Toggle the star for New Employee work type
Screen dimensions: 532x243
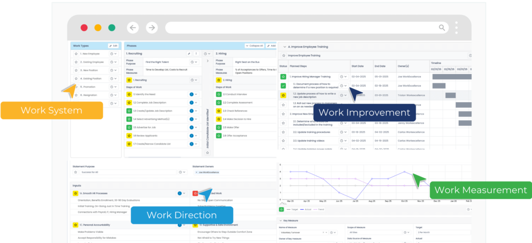click(76, 54)
